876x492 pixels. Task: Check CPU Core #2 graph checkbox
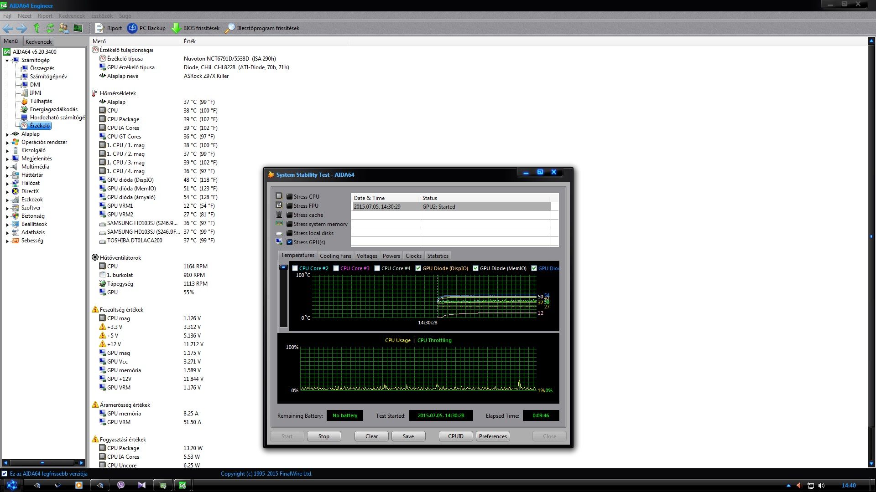[295, 268]
